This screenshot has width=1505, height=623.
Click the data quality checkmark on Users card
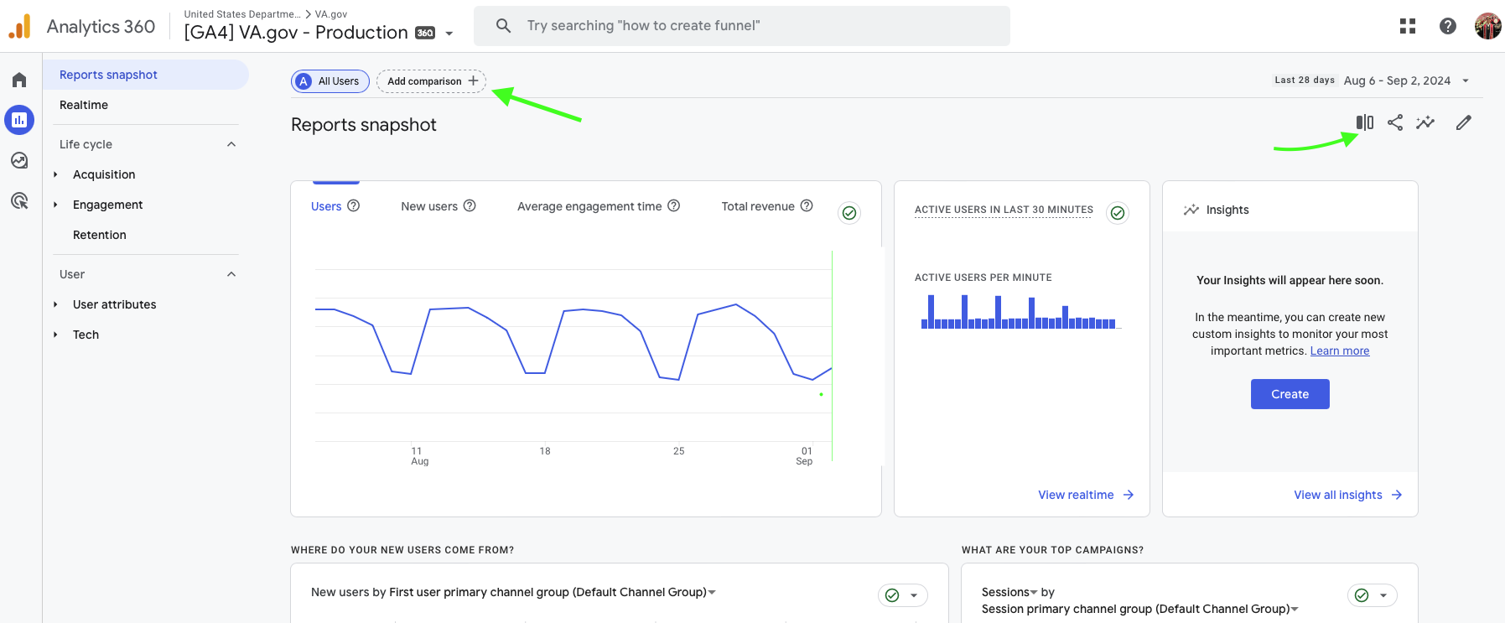tap(849, 213)
